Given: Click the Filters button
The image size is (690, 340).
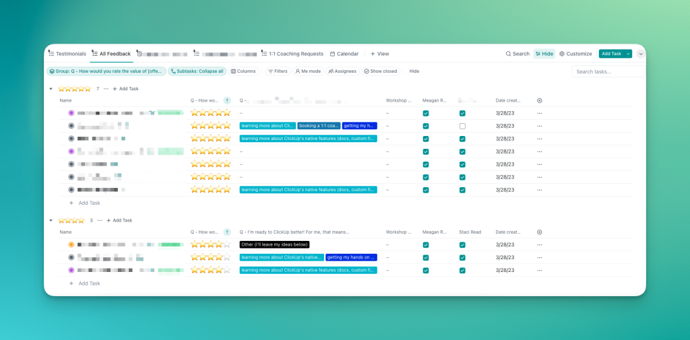Looking at the screenshot, I should coord(278,71).
